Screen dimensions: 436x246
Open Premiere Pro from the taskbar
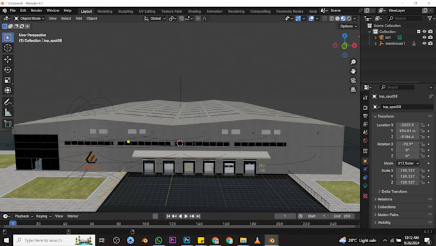pos(172,240)
